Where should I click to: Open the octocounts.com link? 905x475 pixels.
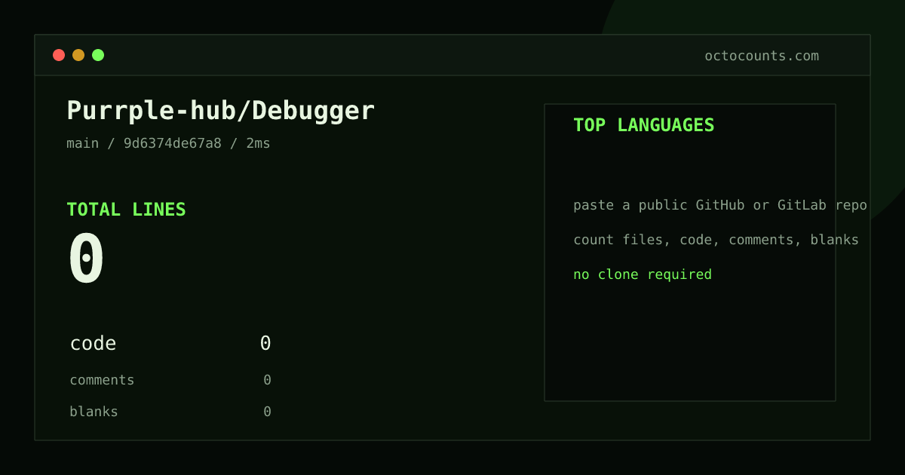pos(762,56)
